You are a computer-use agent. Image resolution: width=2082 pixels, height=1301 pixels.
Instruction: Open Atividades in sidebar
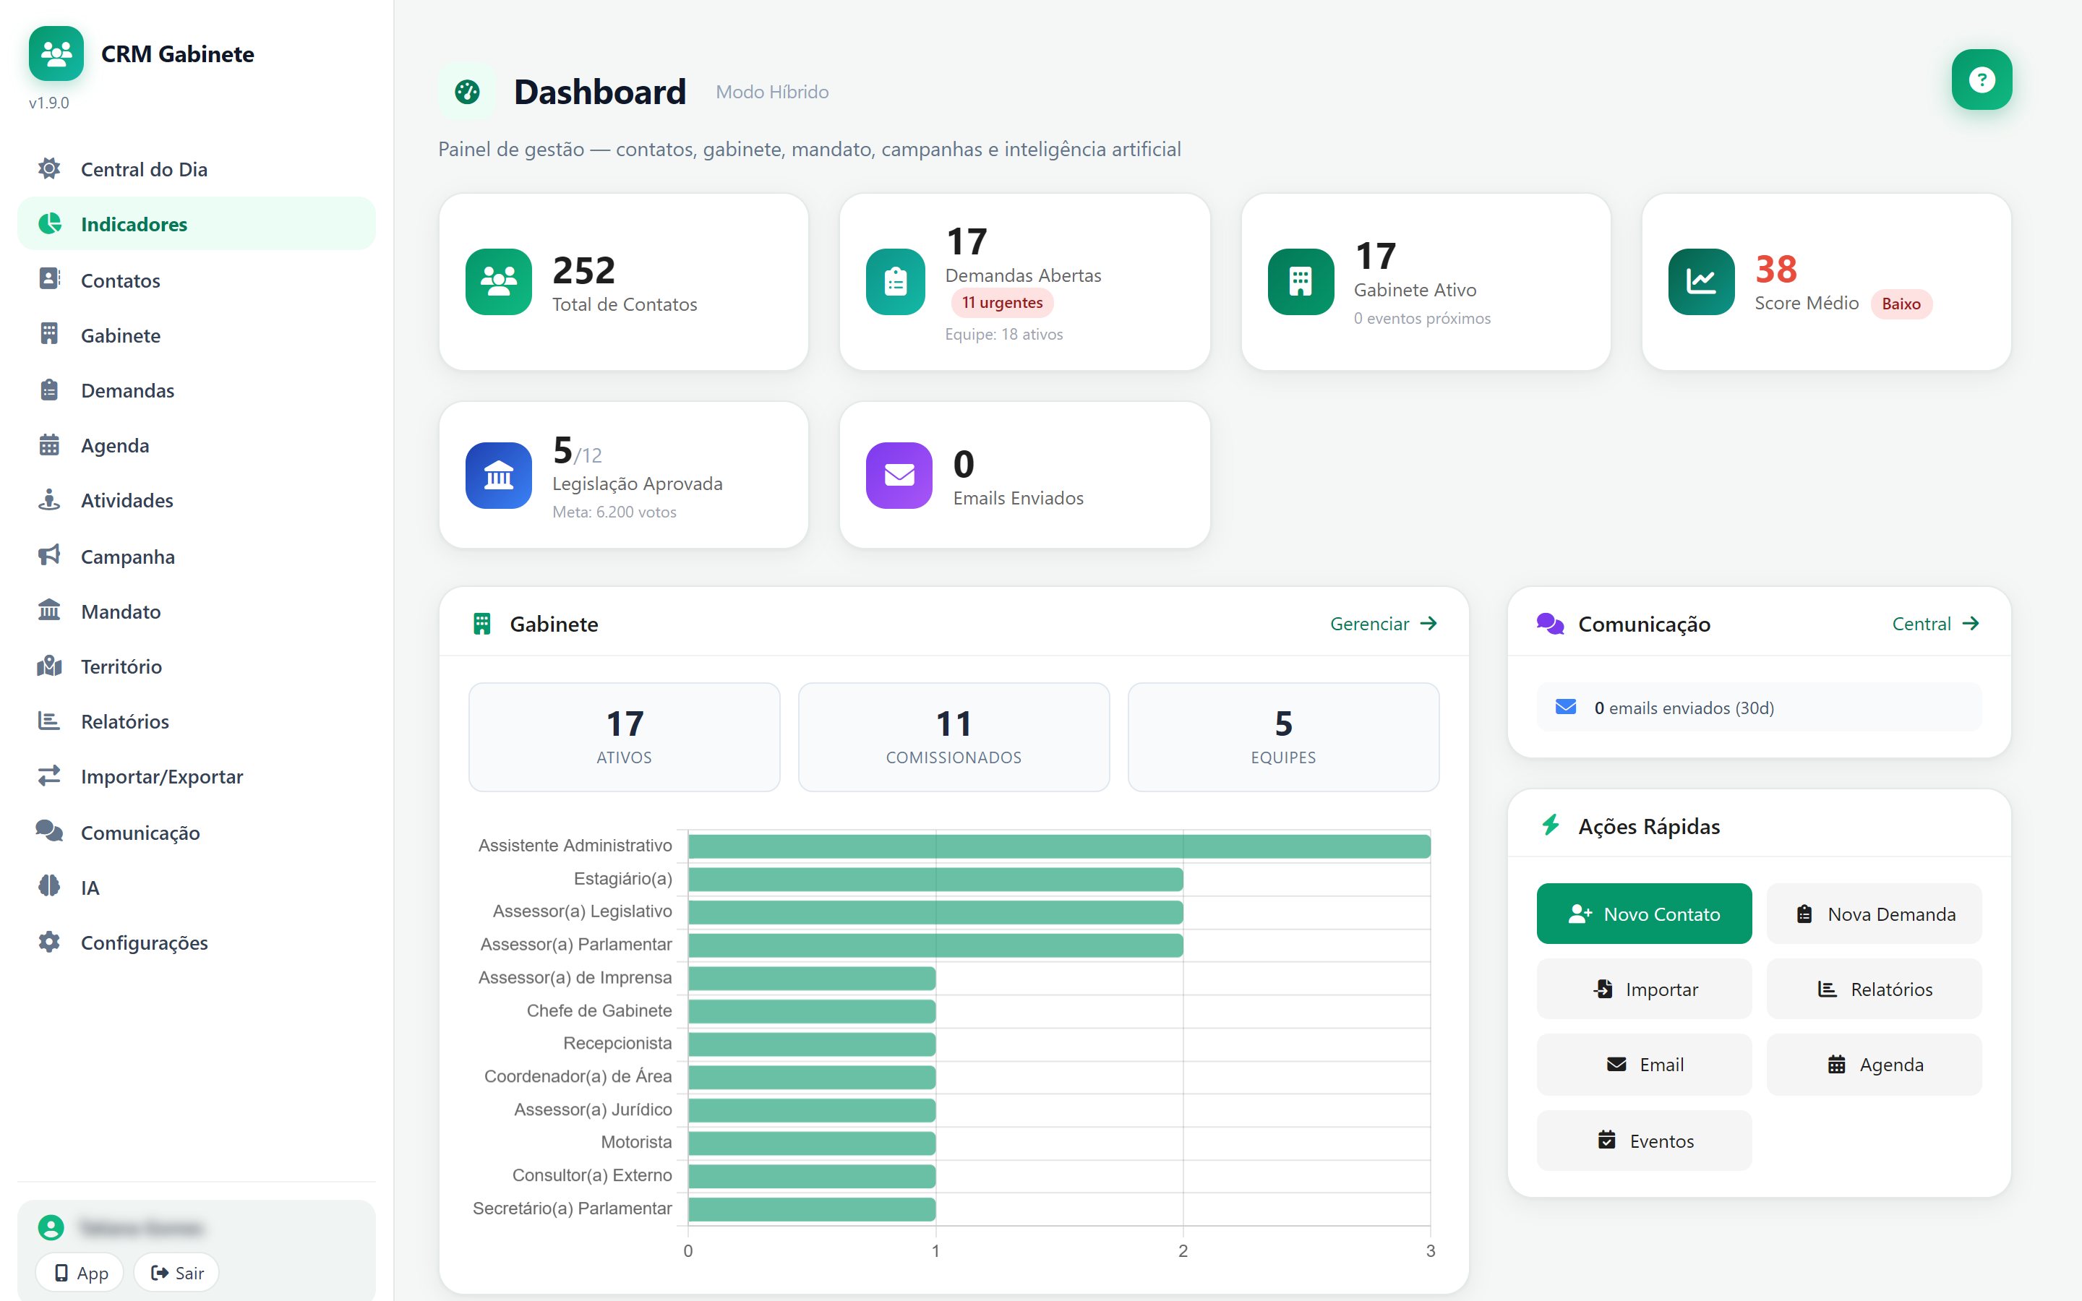[x=196, y=500]
